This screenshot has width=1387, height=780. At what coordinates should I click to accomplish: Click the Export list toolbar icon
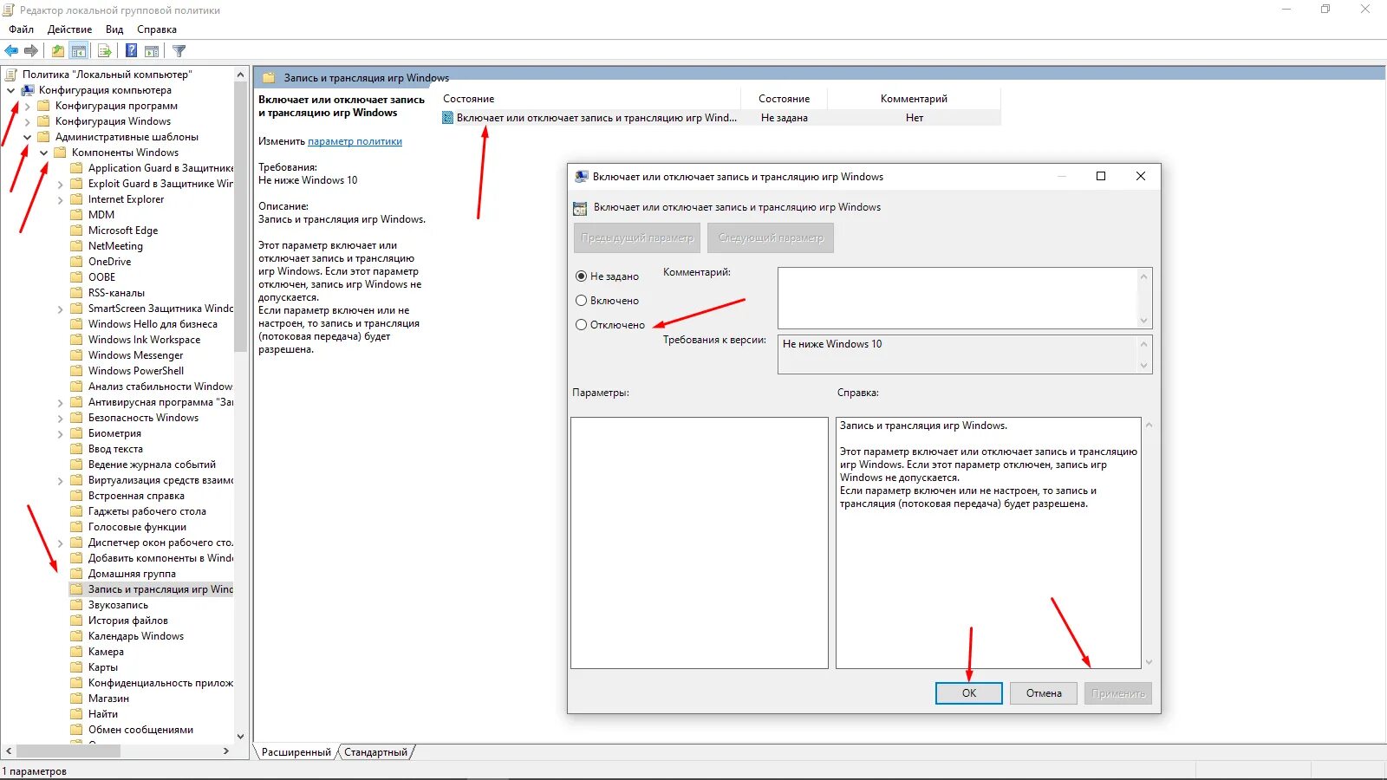click(105, 51)
